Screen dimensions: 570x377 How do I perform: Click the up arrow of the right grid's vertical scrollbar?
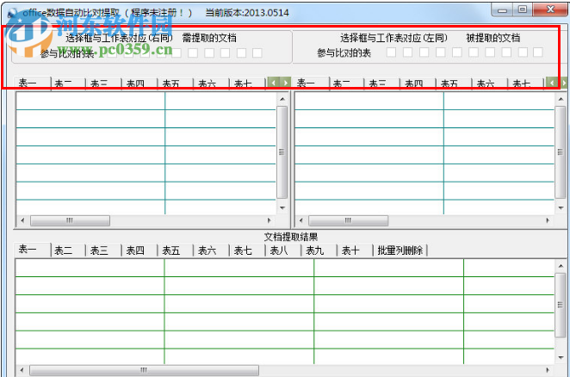(x=561, y=99)
